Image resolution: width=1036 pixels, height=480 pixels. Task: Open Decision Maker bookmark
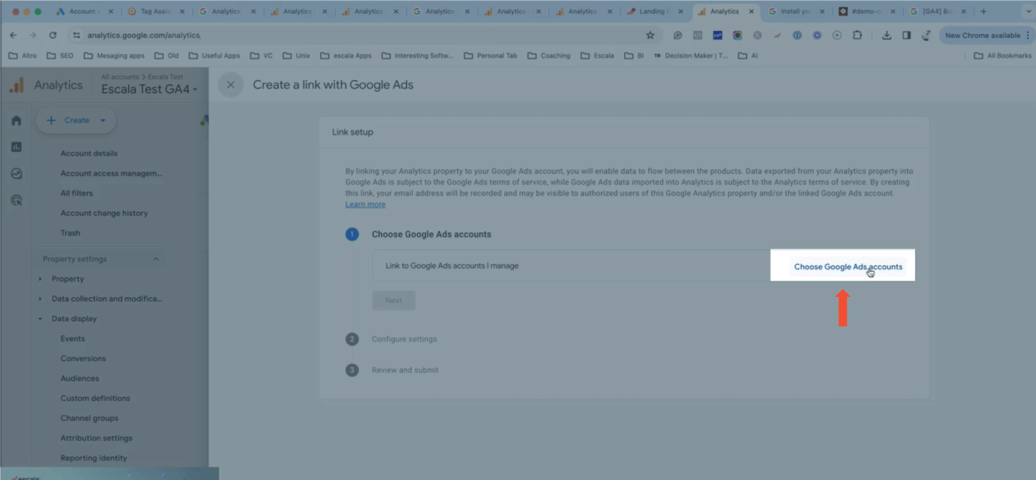tap(691, 56)
